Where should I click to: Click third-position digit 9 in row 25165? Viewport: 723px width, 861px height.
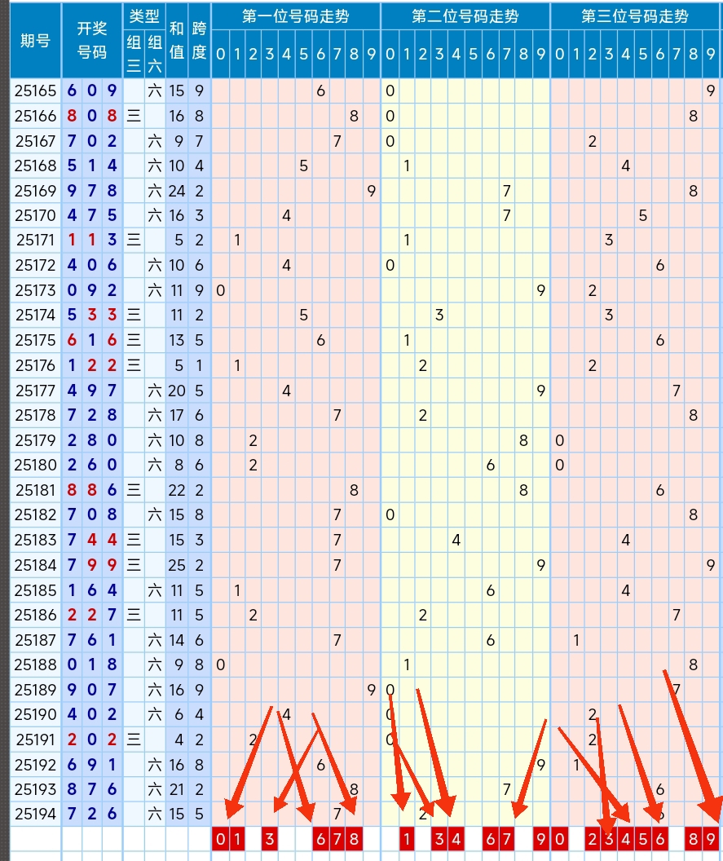[711, 91]
